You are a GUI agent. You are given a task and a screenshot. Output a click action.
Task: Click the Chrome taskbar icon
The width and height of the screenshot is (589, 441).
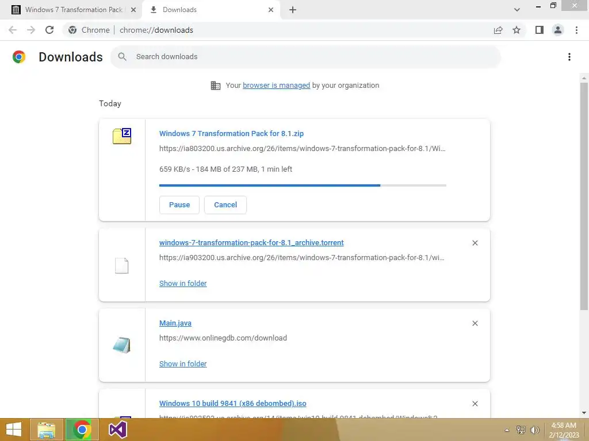82,430
